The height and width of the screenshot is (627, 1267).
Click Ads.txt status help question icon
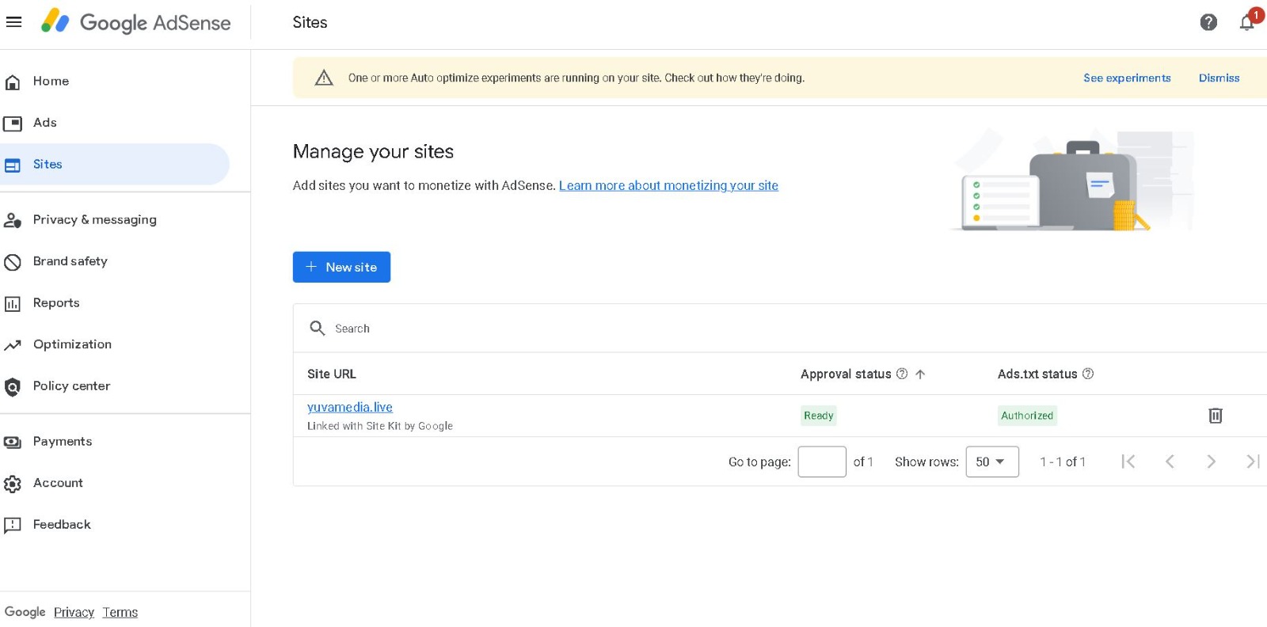[x=1088, y=374]
